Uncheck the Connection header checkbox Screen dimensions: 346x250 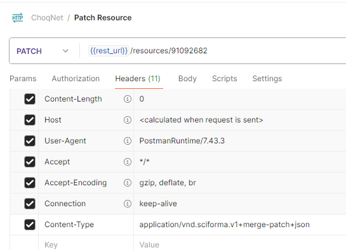(30, 204)
